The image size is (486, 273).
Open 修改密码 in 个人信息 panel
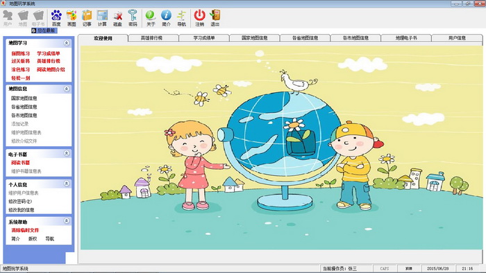tap(20, 202)
